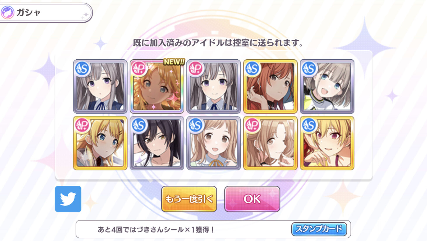Open the スタンプカード stamp card
Screen dimensions: 427x241
(319, 229)
